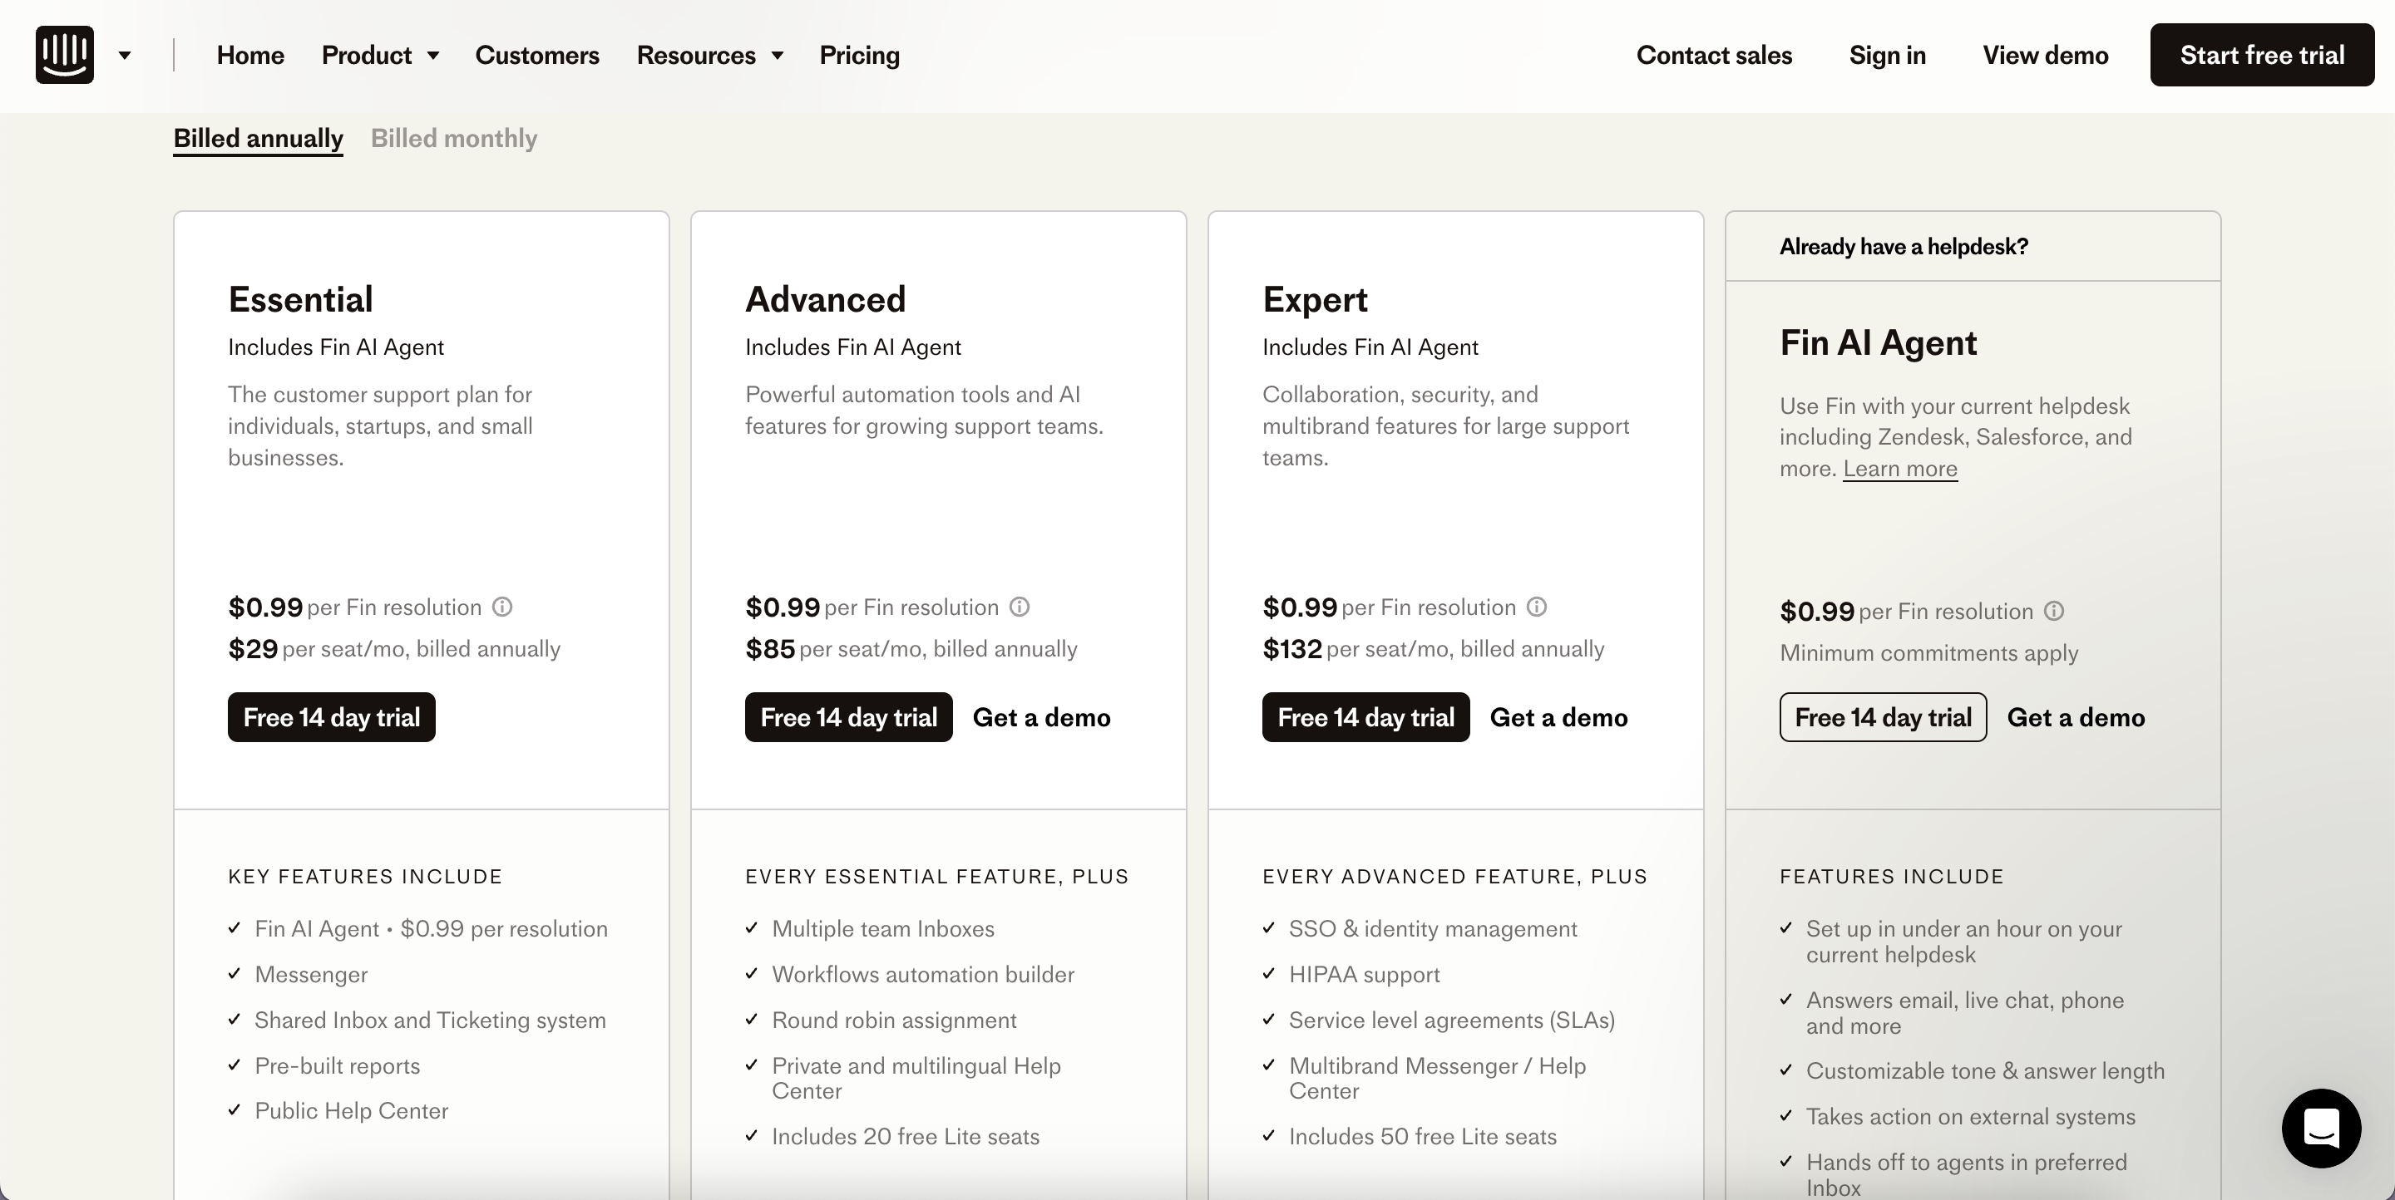The height and width of the screenshot is (1200, 2395).
Task: Click Contact sales in header
Action: click(1713, 56)
